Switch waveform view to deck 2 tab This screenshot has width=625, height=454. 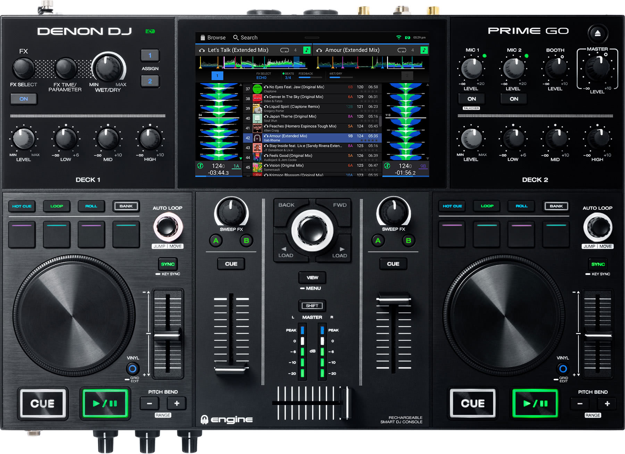[407, 76]
